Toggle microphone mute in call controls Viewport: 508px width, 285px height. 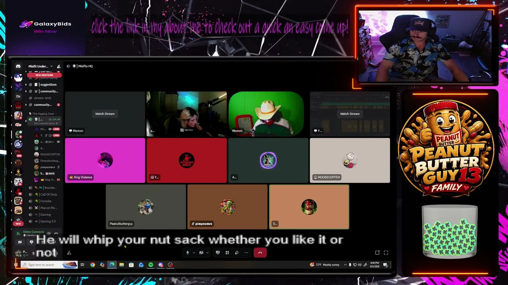coord(188,253)
